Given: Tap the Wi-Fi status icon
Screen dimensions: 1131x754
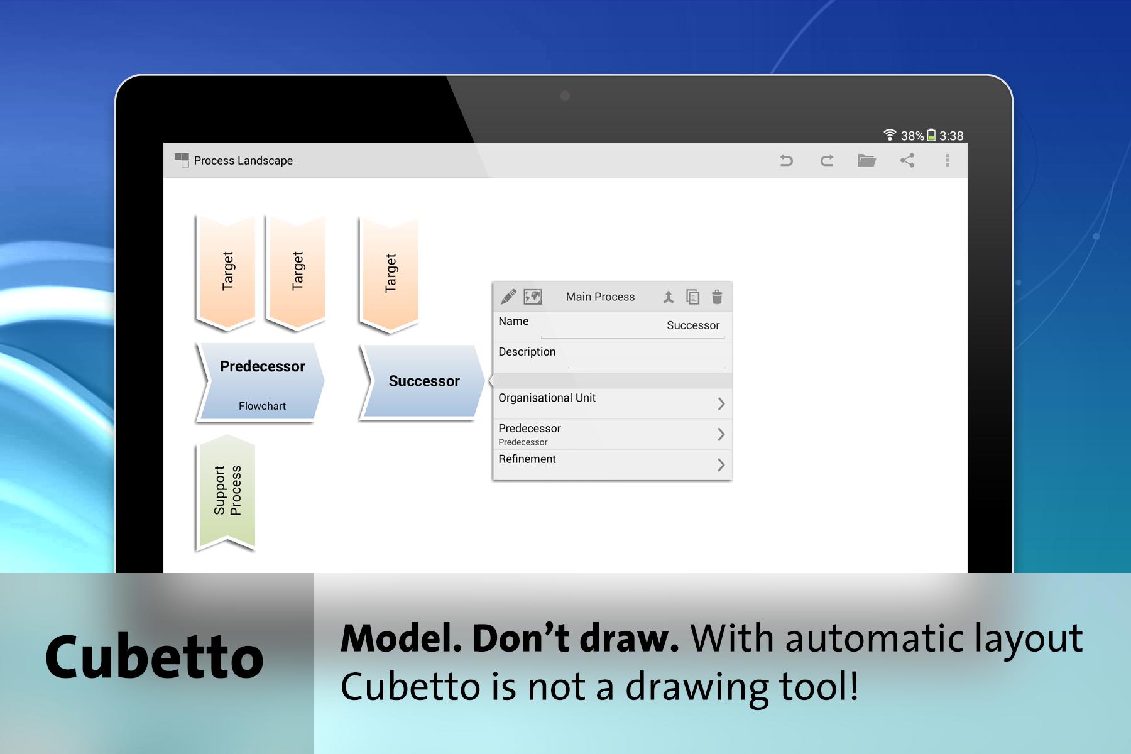Looking at the screenshot, I should (890, 135).
